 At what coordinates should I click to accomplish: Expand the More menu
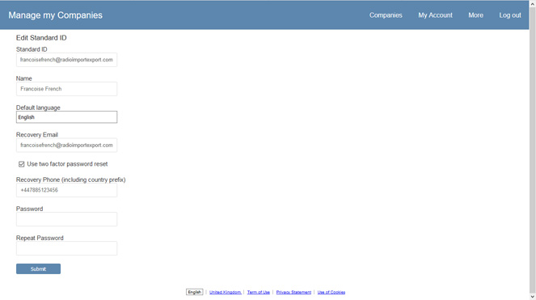[x=475, y=15]
